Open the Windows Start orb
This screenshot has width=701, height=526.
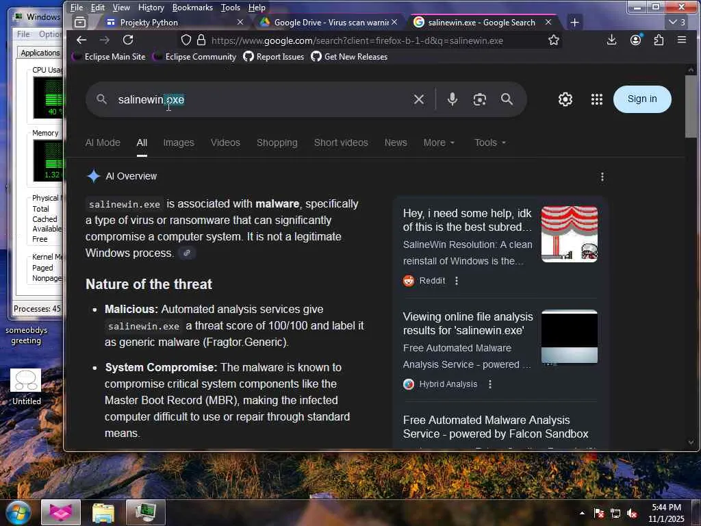(18, 512)
